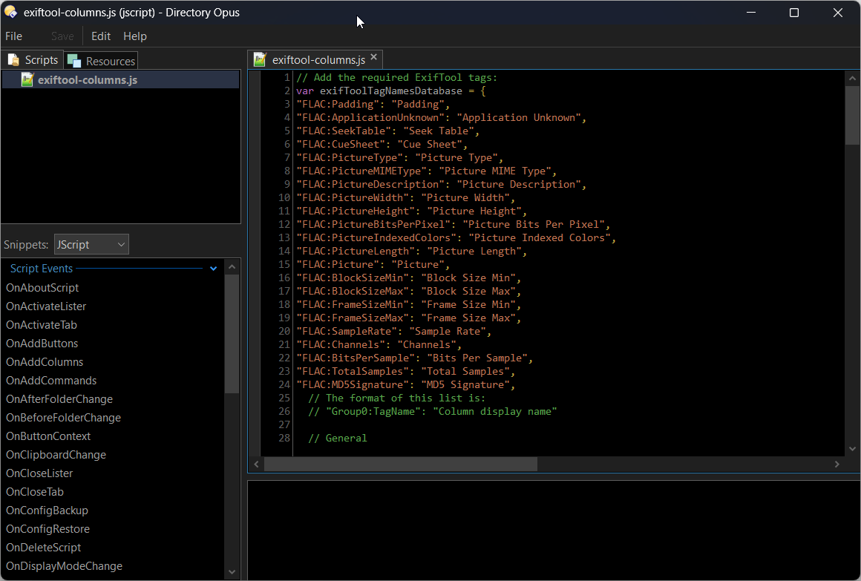Close the Directory Opus script editor window
This screenshot has height=581, width=861.
[837, 12]
